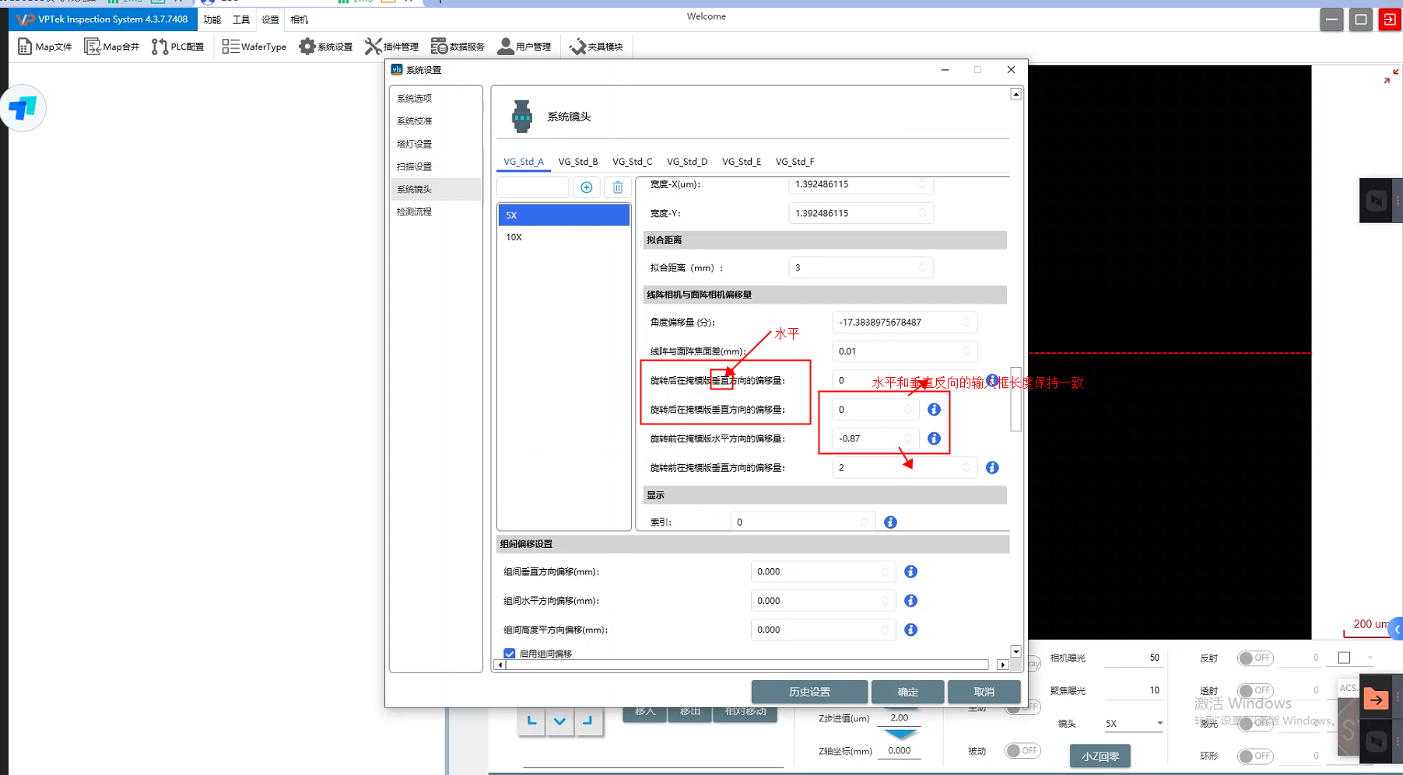Screen dimensions: 1403x775
Task: Open the 相机 menu
Action: (x=299, y=19)
